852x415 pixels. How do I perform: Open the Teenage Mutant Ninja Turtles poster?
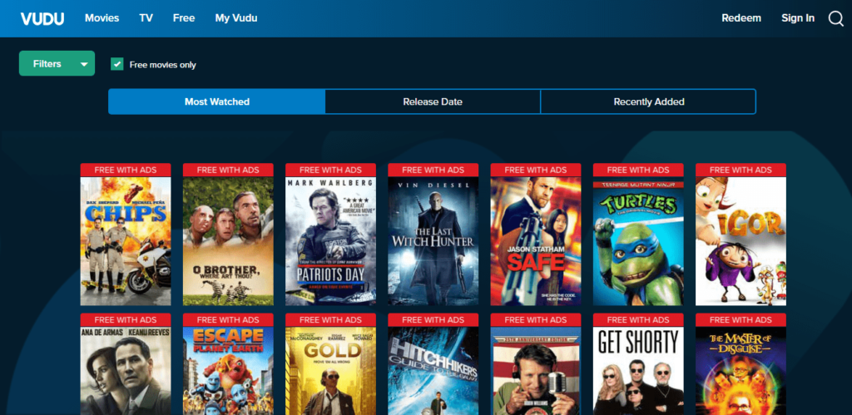click(638, 240)
